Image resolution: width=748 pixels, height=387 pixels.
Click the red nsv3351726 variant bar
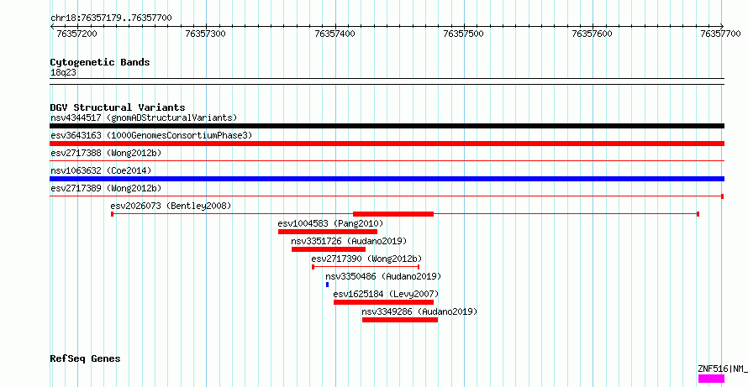[329, 249]
